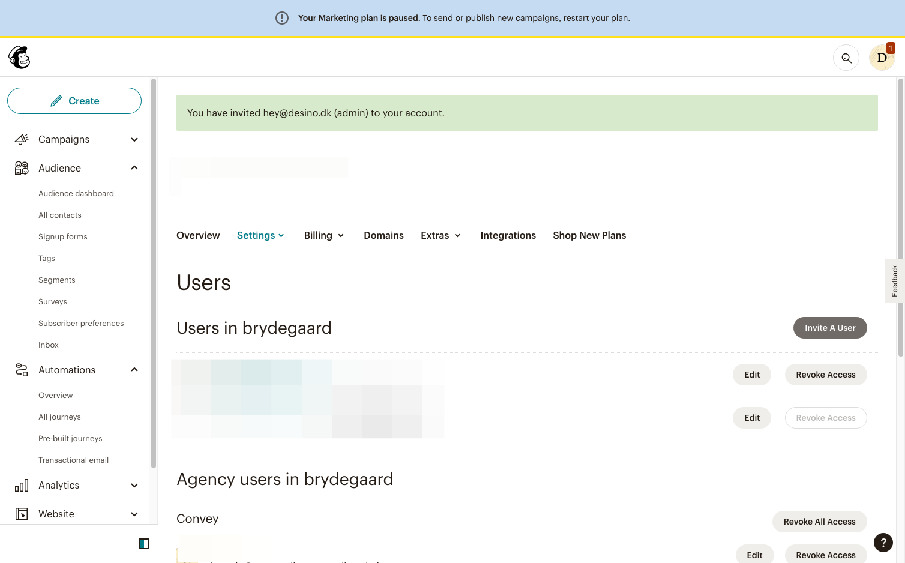Follow the restart your plan link
905x563 pixels.
pos(597,18)
